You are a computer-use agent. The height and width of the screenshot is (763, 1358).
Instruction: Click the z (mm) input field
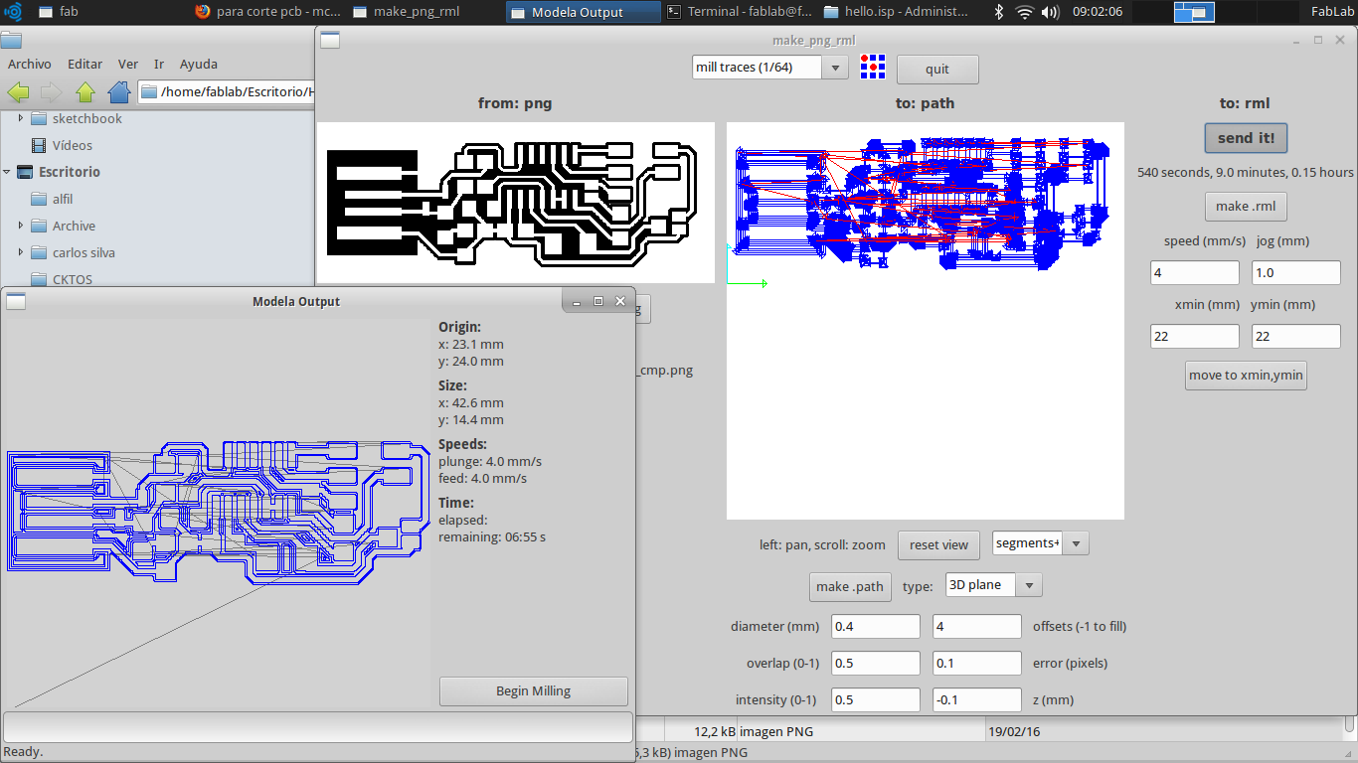[x=977, y=699]
